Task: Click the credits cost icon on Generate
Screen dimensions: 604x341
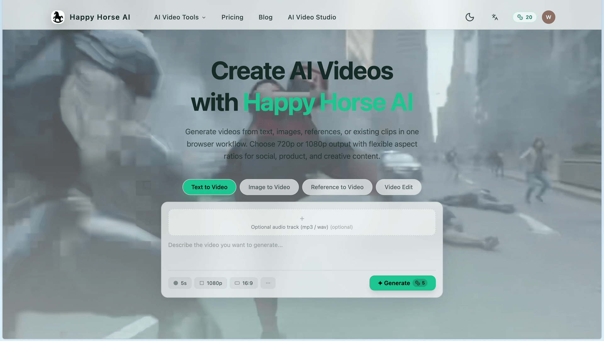Action: click(417, 283)
